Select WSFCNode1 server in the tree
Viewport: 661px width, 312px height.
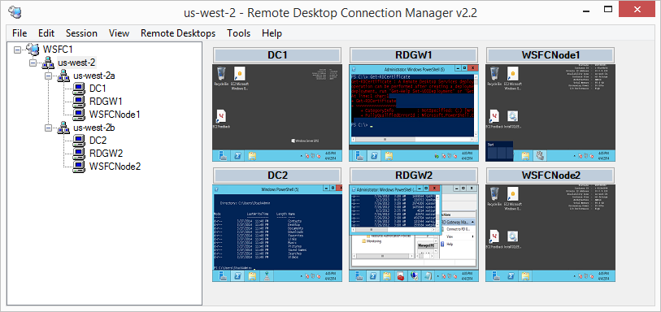115,114
